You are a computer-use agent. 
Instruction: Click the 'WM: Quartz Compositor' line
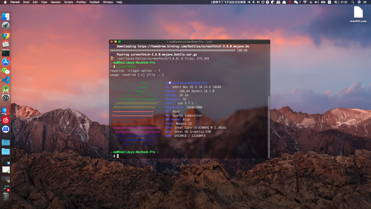click(184, 115)
